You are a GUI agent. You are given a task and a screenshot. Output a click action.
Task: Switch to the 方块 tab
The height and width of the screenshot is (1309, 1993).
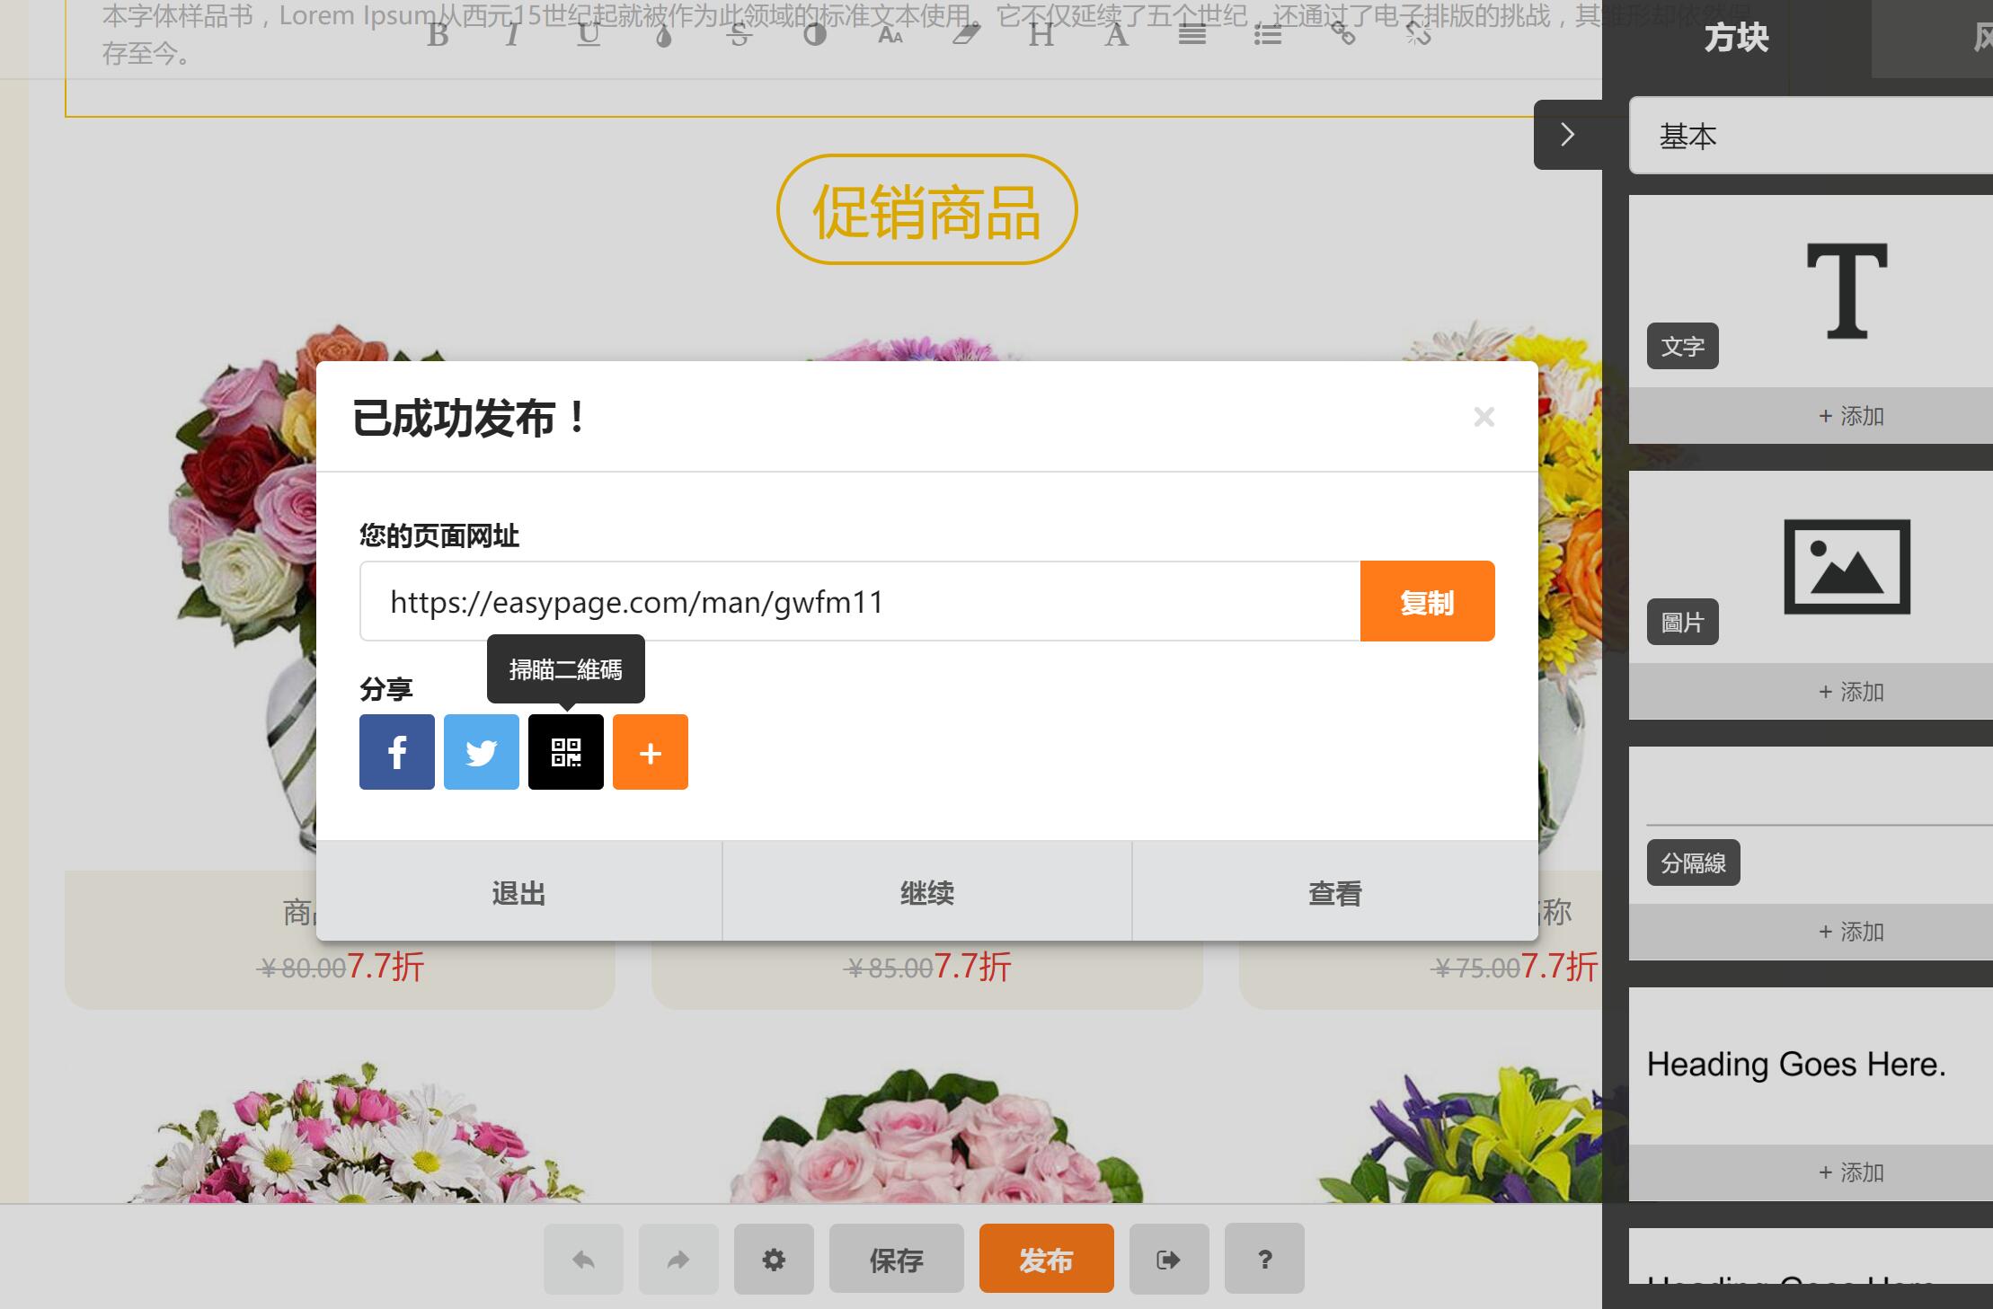click(1736, 38)
